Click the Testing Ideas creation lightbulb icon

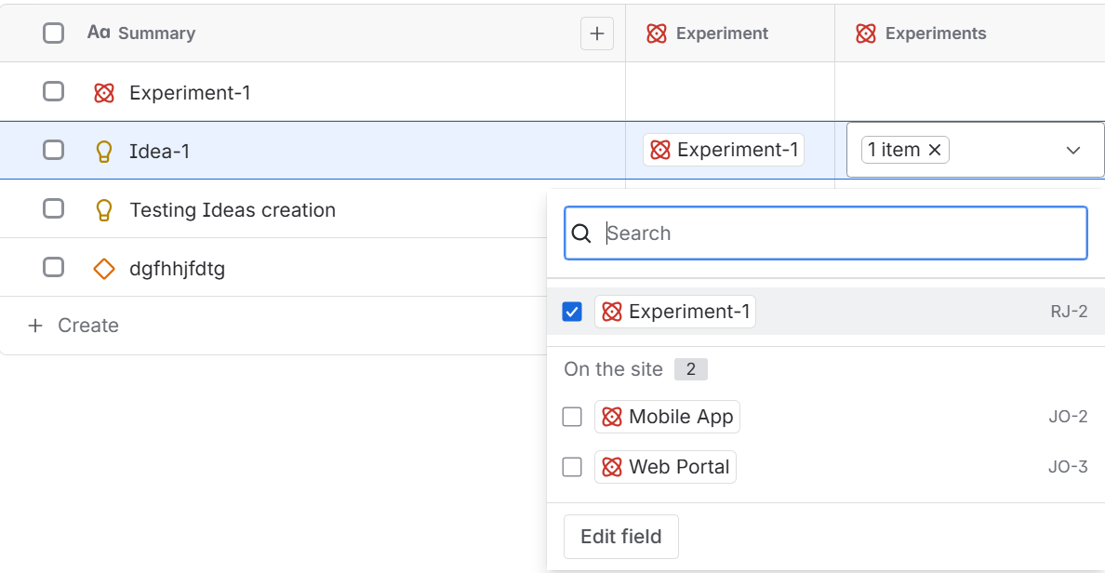click(103, 210)
